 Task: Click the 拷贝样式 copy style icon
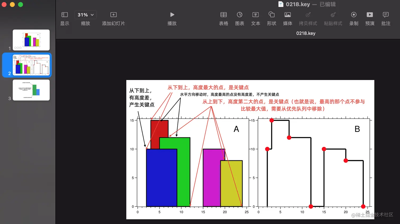click(308, 15)
